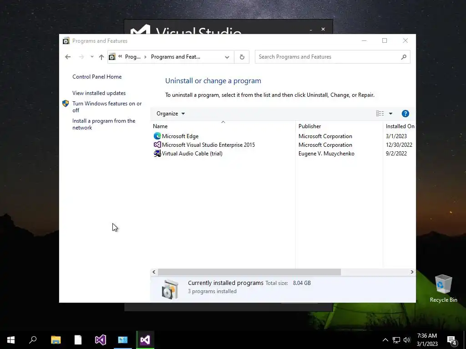Click Install a program from the network
This screenshot has height=349, width=466.
pos(104,124)
